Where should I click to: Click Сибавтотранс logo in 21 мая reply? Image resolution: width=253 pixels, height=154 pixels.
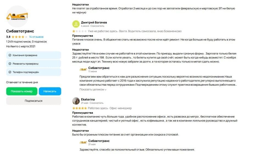(83, 142)
